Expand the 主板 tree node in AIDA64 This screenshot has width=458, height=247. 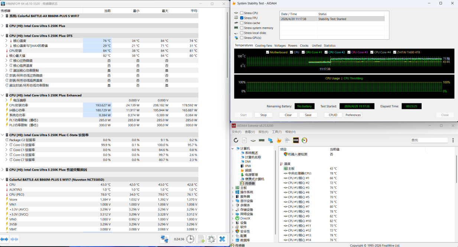click(x=233, y=188)
